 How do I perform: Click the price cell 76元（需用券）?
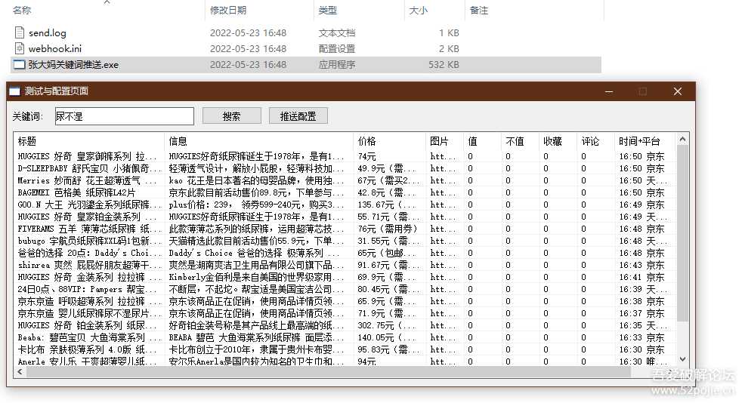(x=388, y=229)
